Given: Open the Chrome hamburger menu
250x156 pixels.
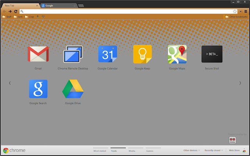Looking at the screenshot, I should (246, 11).
